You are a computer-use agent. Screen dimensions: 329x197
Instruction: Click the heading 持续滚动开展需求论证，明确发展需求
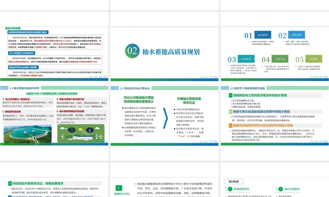pos(38,184)
